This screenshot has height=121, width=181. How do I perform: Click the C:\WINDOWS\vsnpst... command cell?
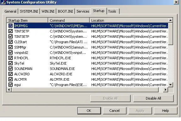[68, 53]
